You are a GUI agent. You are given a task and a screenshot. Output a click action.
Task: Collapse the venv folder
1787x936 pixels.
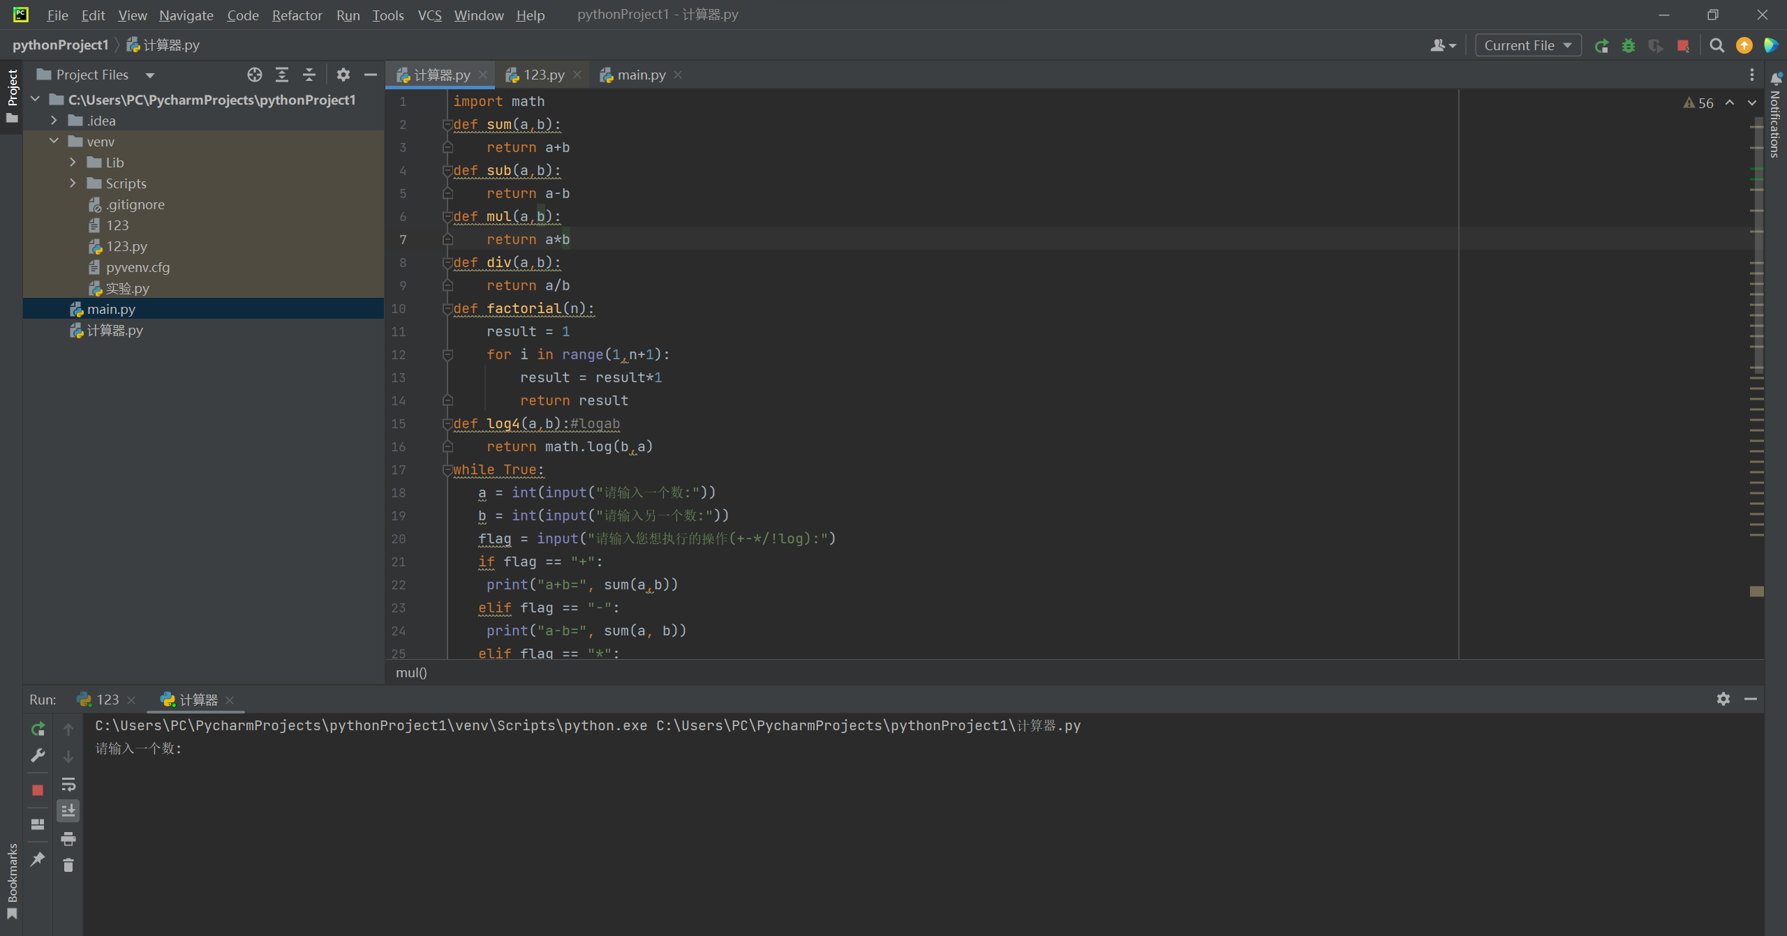54,142
